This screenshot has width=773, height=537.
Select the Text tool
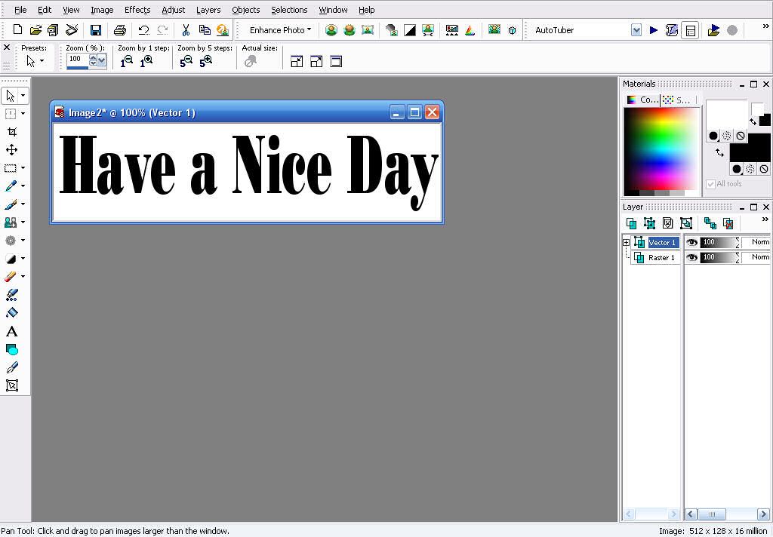tap(12, 332)
